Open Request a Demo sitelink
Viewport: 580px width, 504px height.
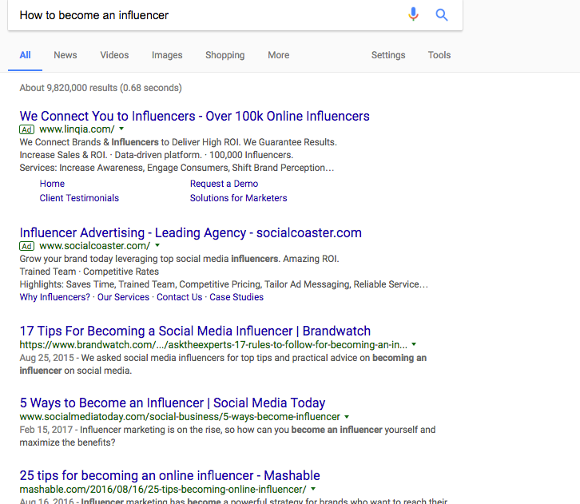(x=224, y=184)
